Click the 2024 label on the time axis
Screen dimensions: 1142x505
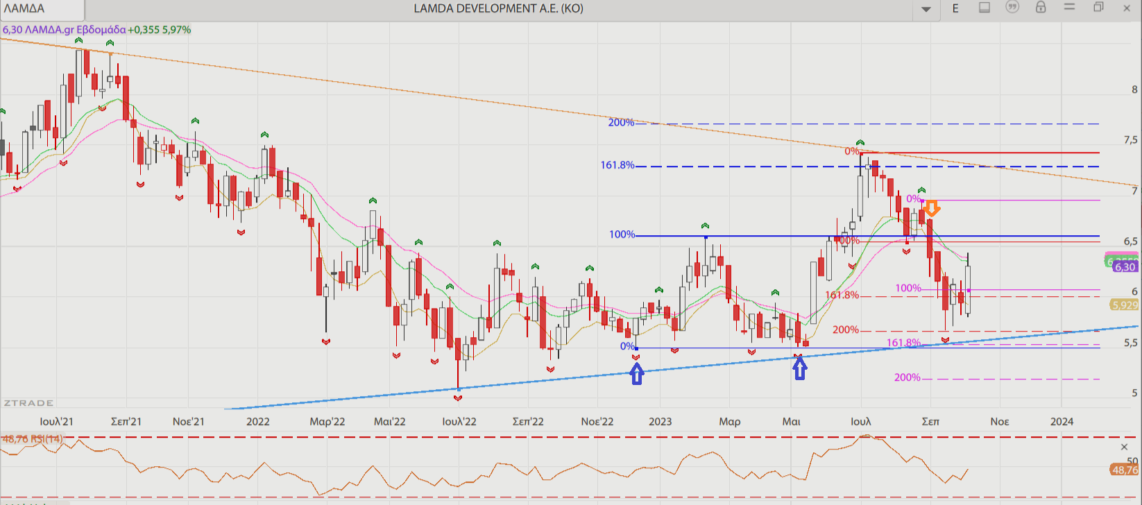coord(1062,421)
